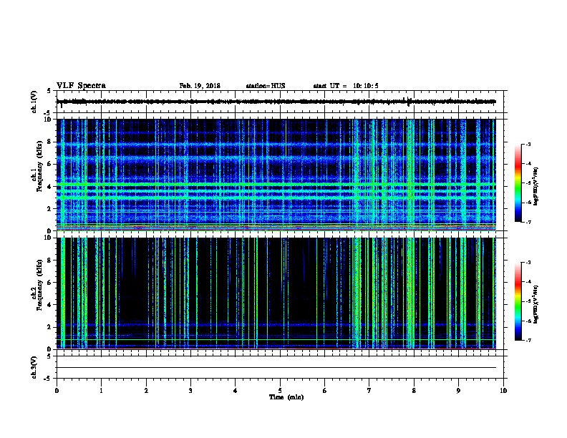Click the ch.1 color bar log(PSD) unit label
This screenshot has width=567, height=438.
(535, 186)
